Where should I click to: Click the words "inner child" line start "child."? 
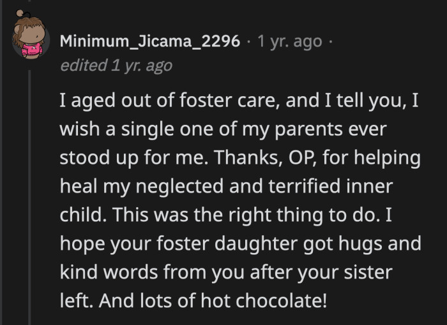tap(82, 215)
